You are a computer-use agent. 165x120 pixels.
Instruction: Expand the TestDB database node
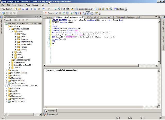pyautogui.click(x=10, y=67)
